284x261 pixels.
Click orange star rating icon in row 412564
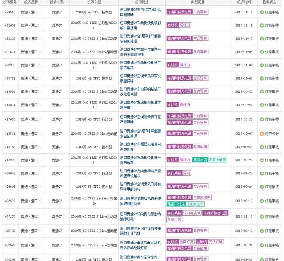(x=262, y=134)
